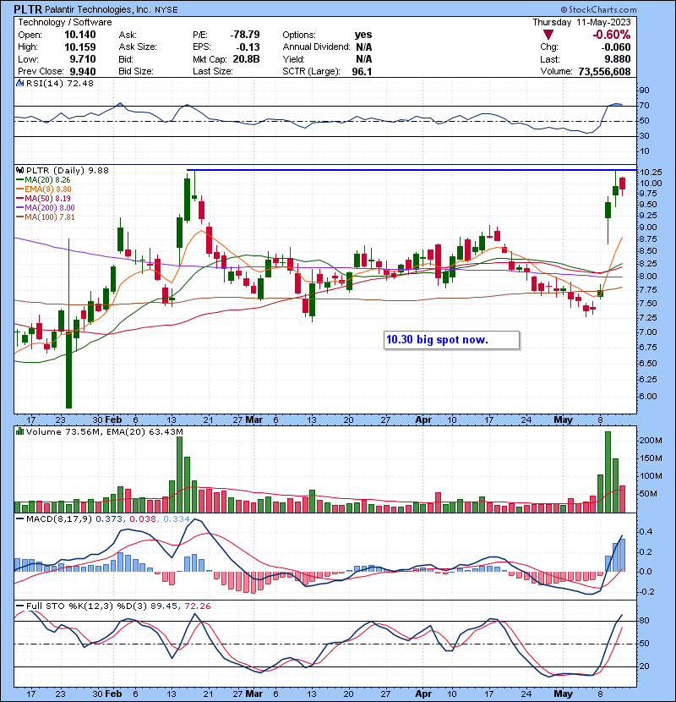This screenshot has height=702, width=676.
Task: Click the MA(20) 8.26 legend entry
Action: (x=43, y=179)
